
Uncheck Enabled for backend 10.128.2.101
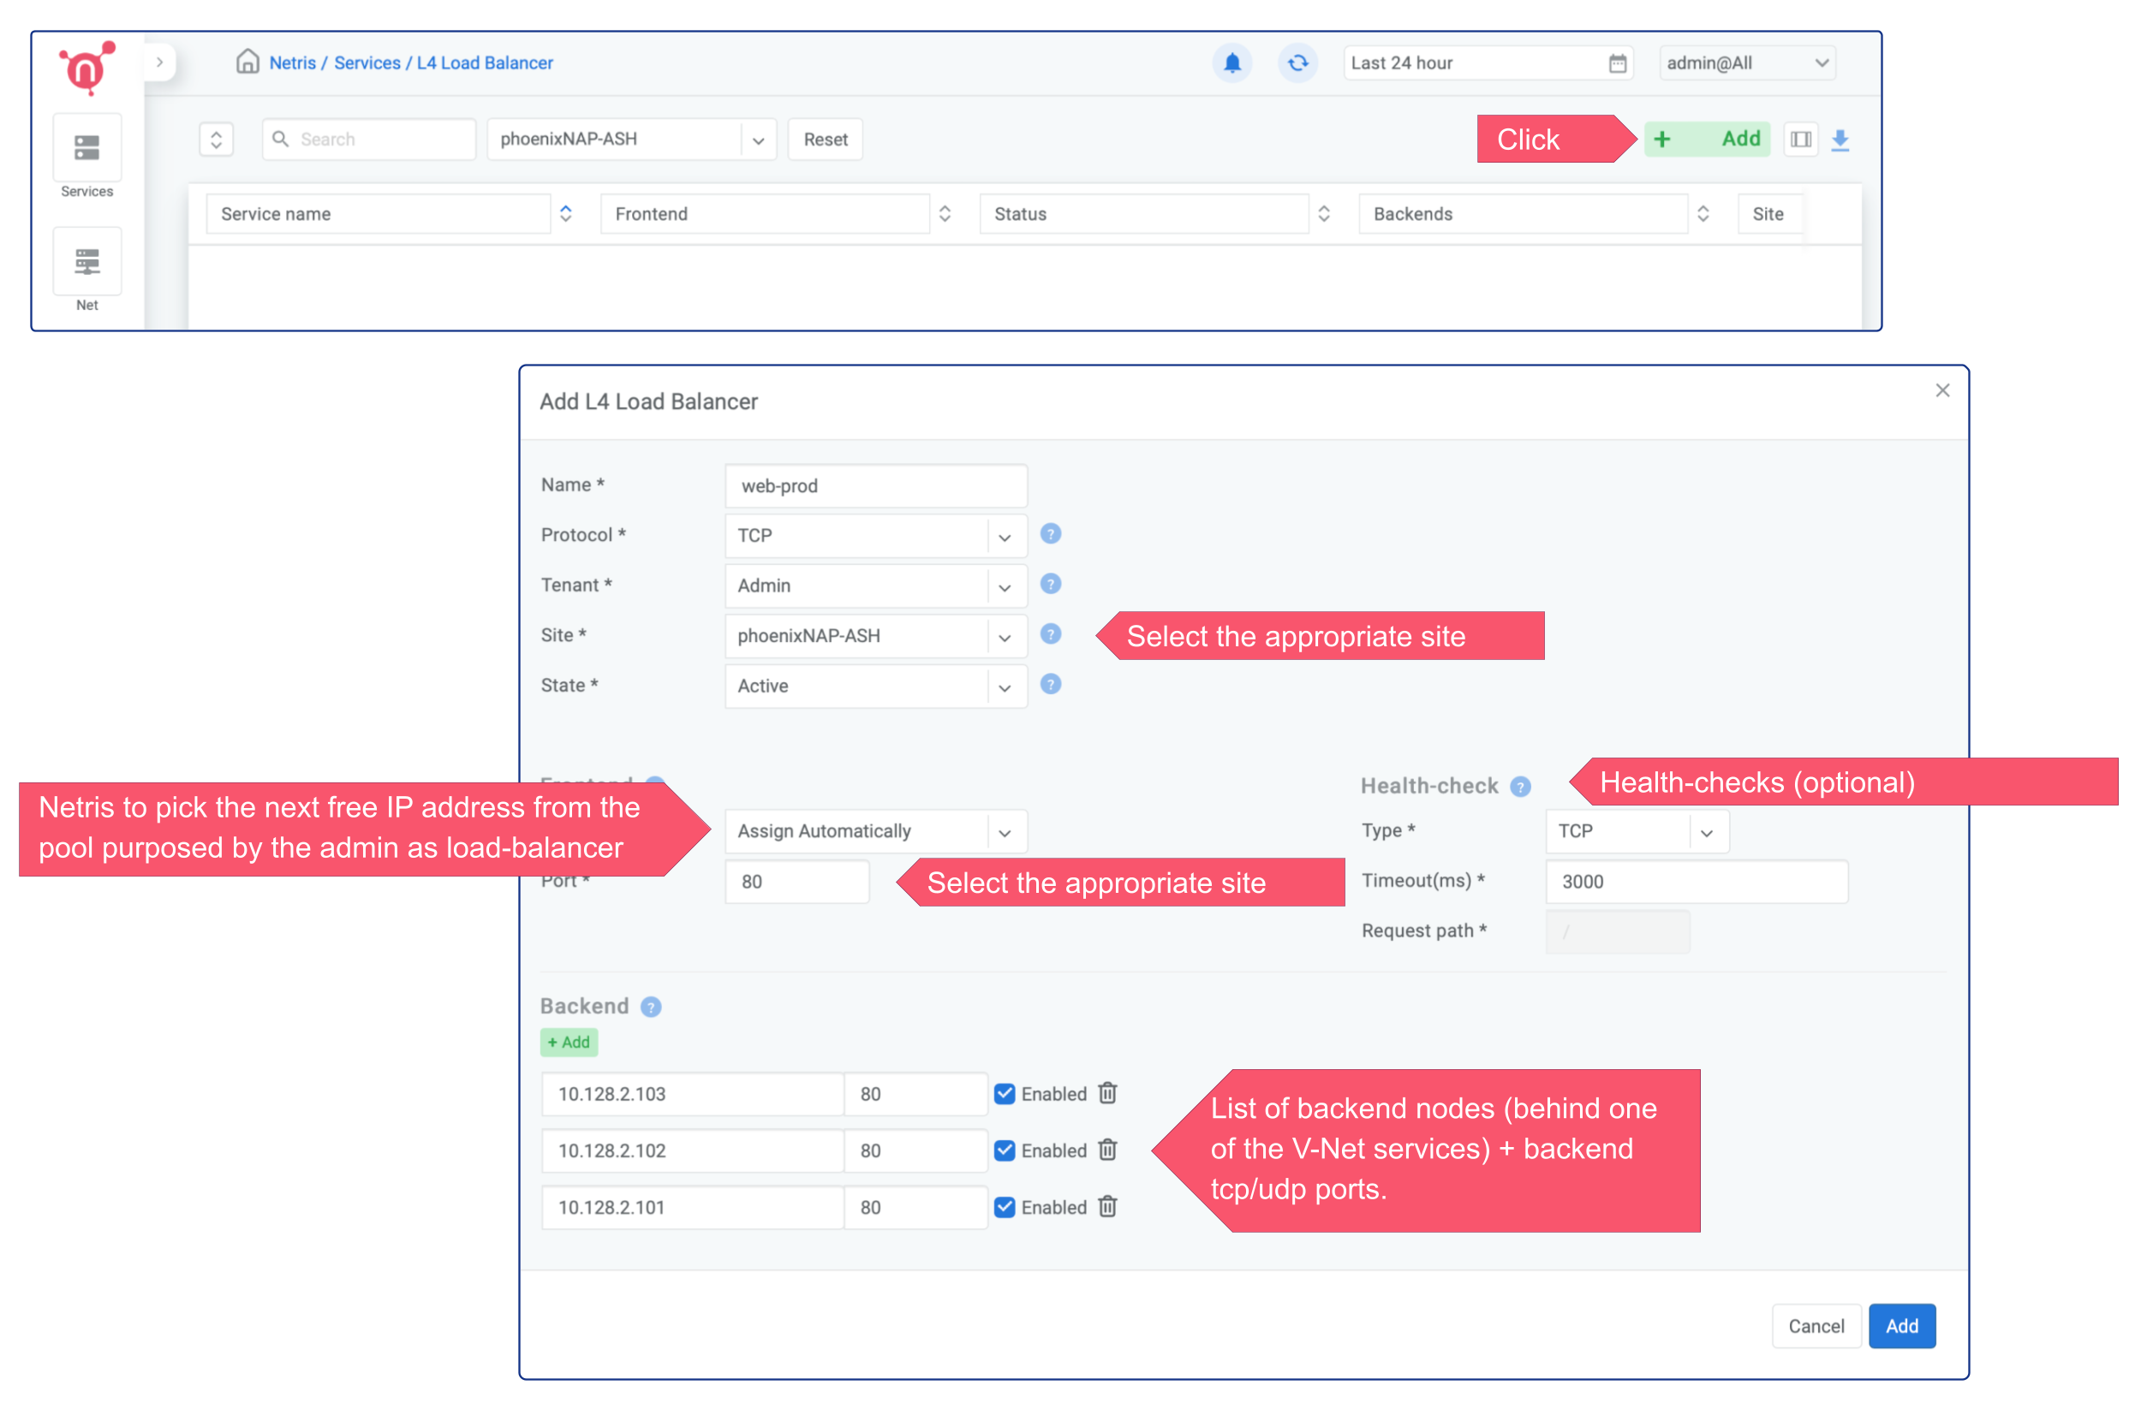click(1005, 1207)
